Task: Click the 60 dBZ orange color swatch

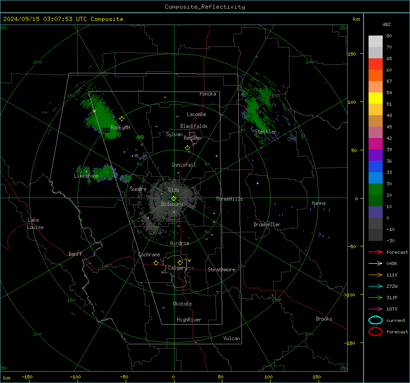Action: (x=375, y=76)
